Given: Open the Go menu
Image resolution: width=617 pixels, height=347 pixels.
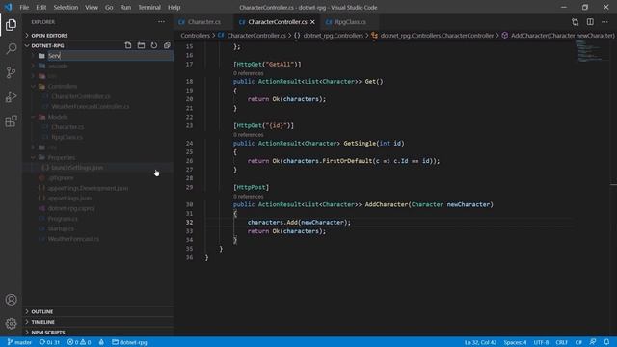Looking at the screenshot, I should pyautogui.click(x=109, y=7).
